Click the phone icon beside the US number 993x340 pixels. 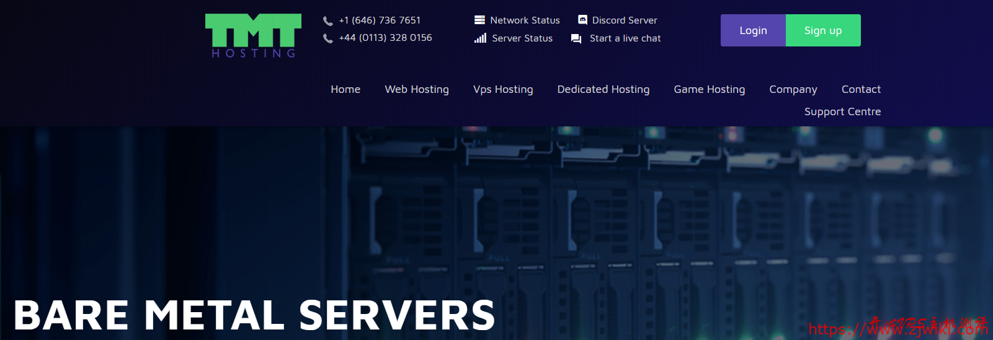coord(328,21)
